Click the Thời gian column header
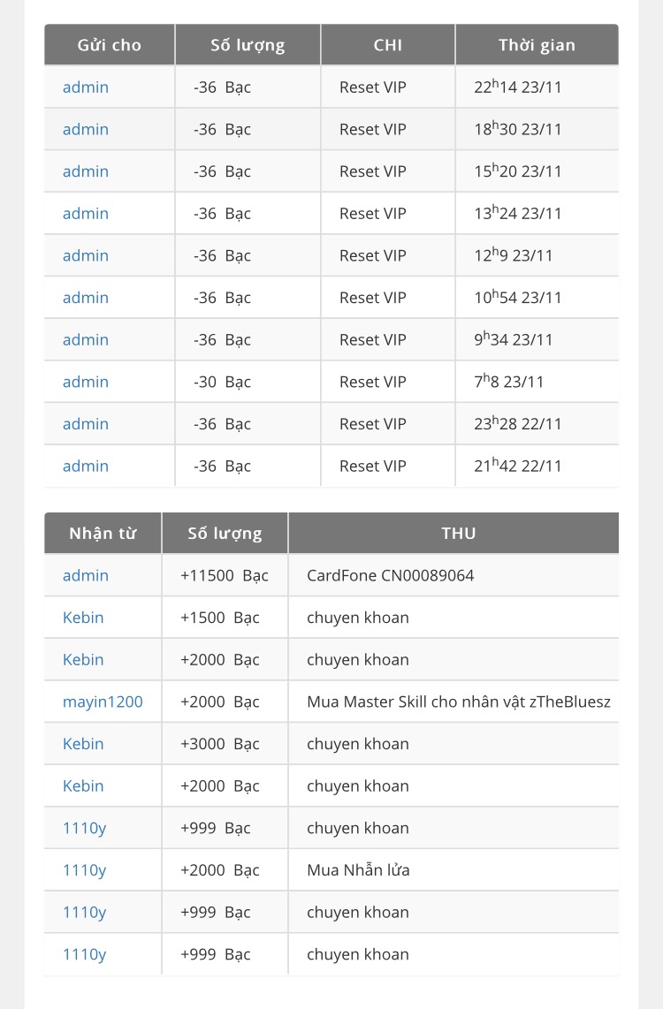The height and width of the screenshot is (1009, 663). (537, 44)
